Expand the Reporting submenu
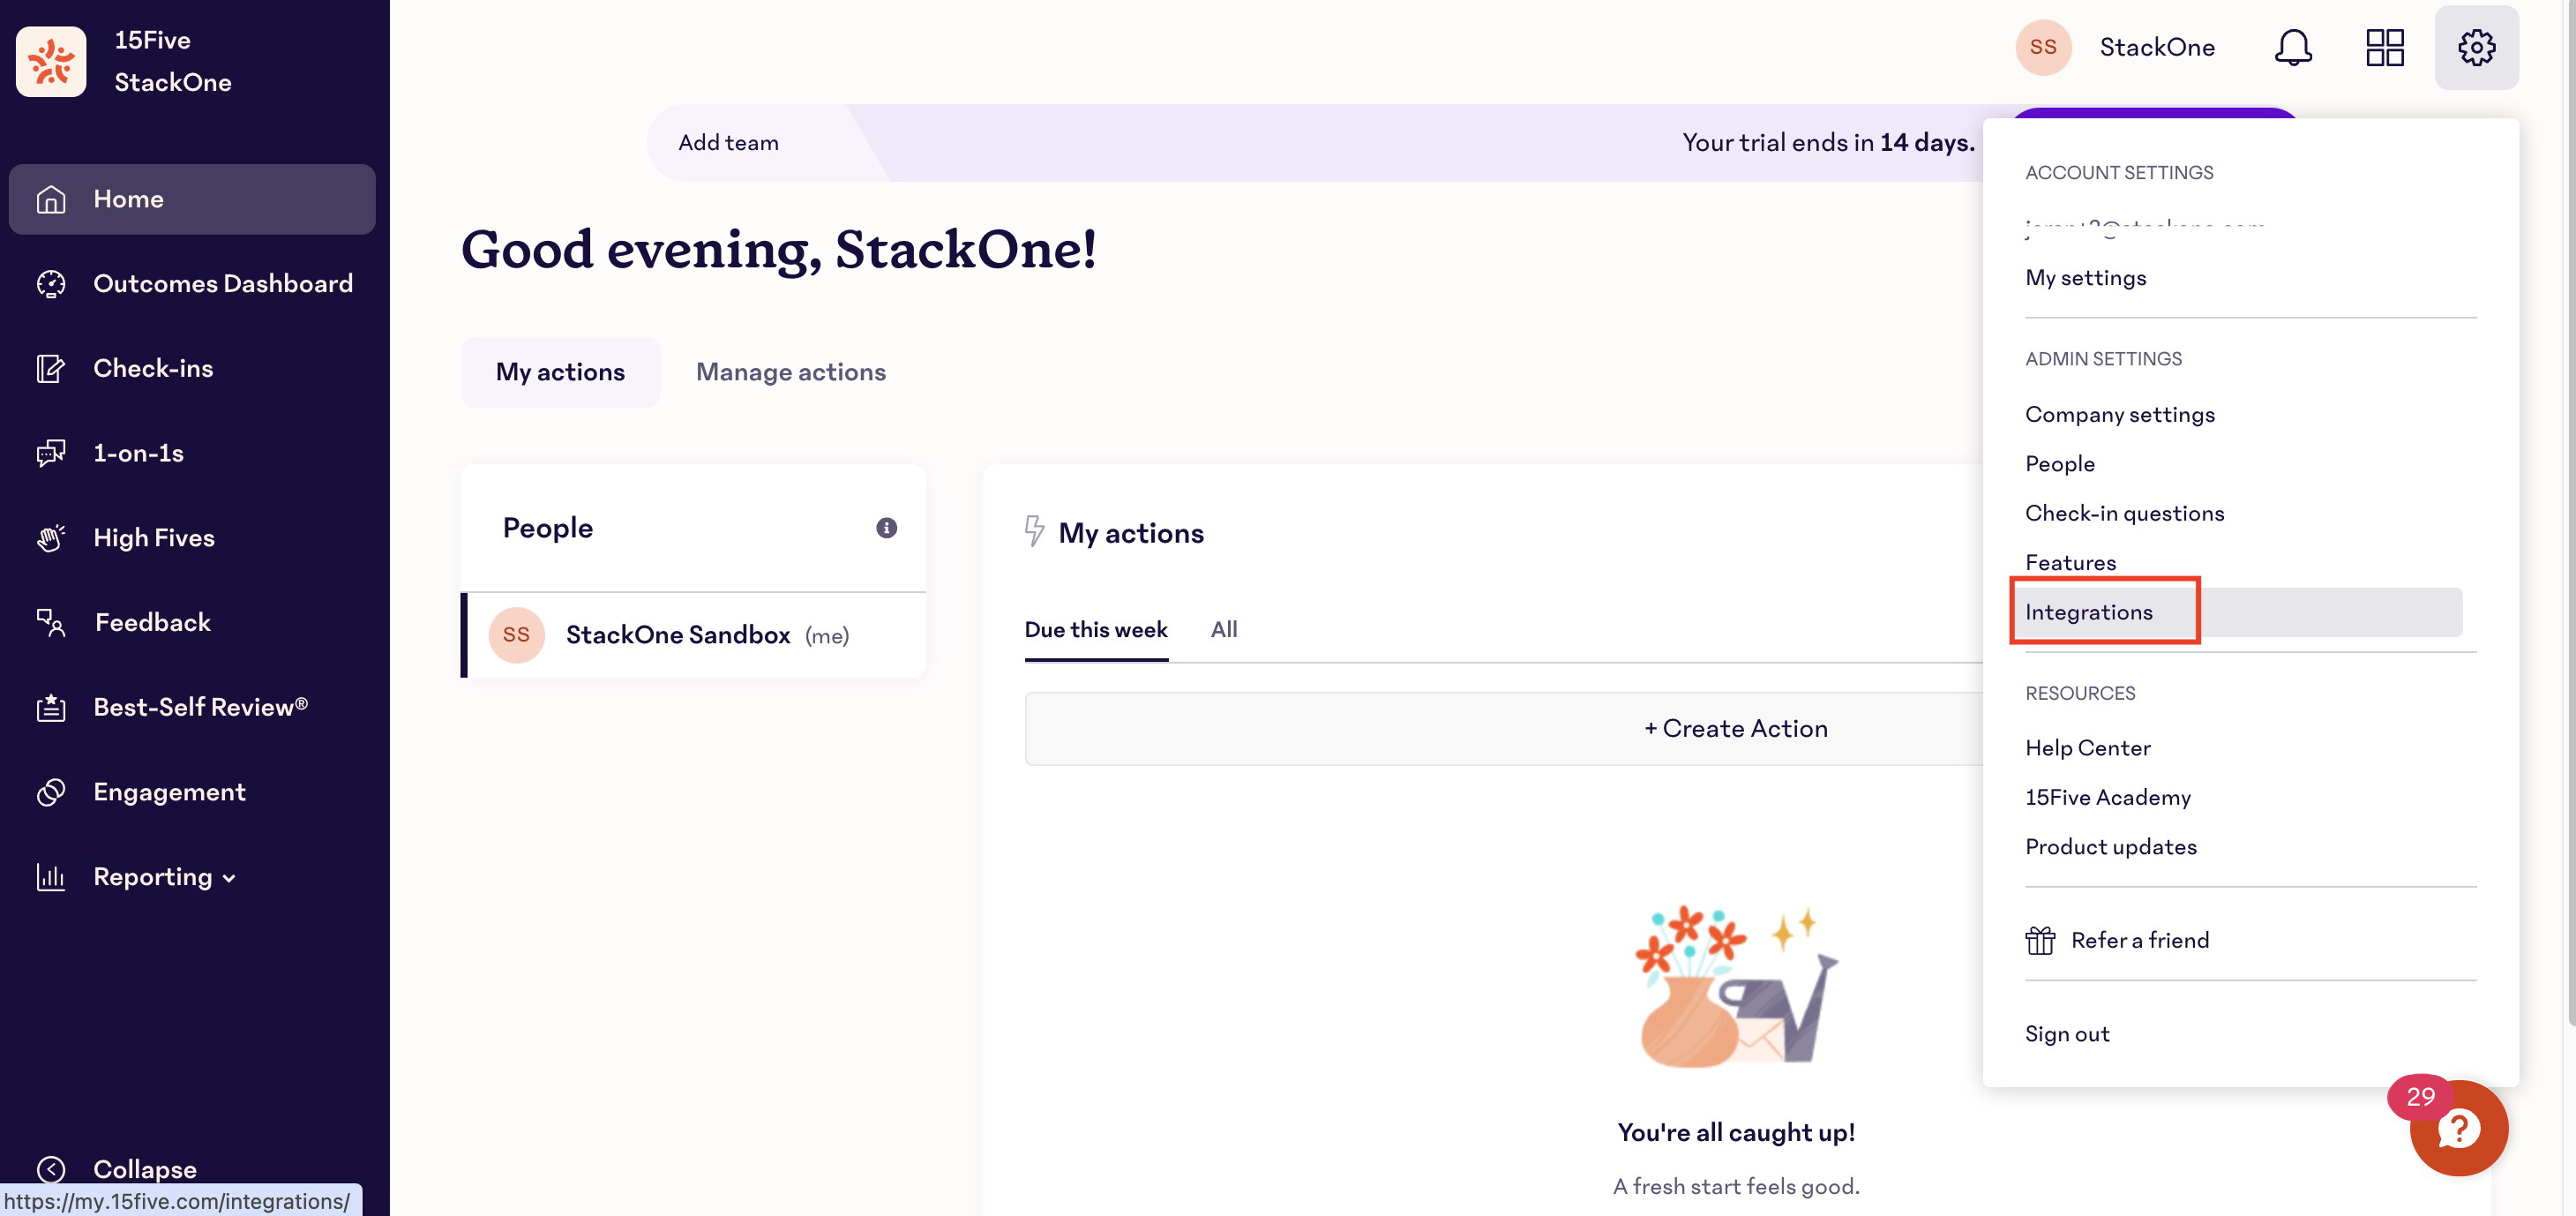The height and width of the screenshot is (1216, 2576). tap(165, 877)
